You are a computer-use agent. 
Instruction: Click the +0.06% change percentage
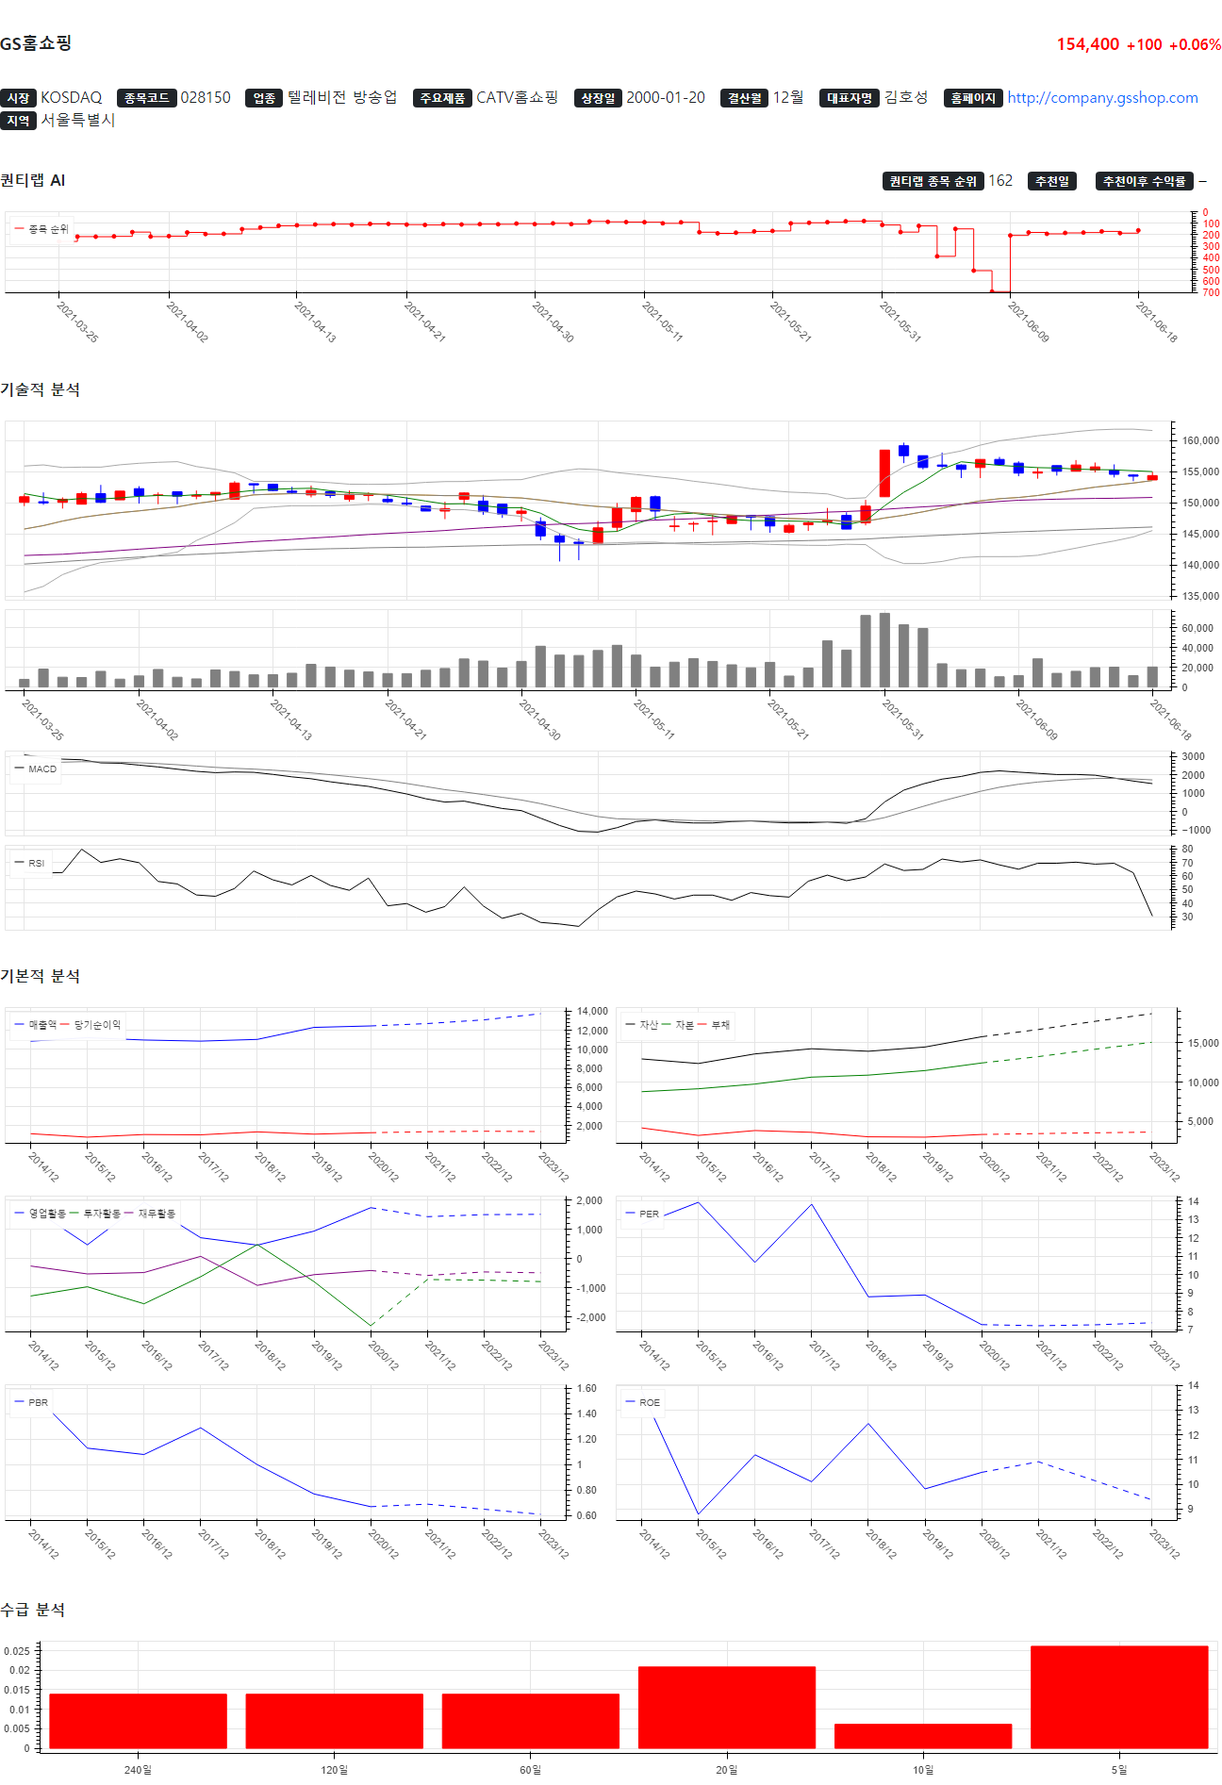(x=1195, y=44)
